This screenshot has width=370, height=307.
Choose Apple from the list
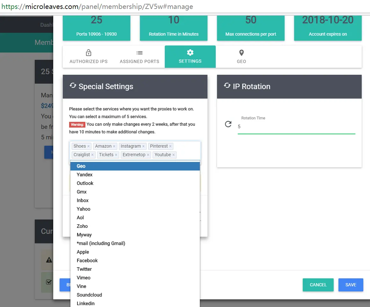click(135, 252)
